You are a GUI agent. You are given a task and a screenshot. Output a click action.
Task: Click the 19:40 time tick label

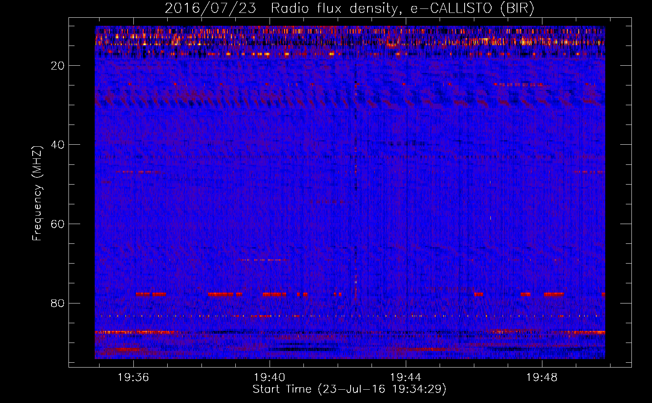tap(270, 377)
